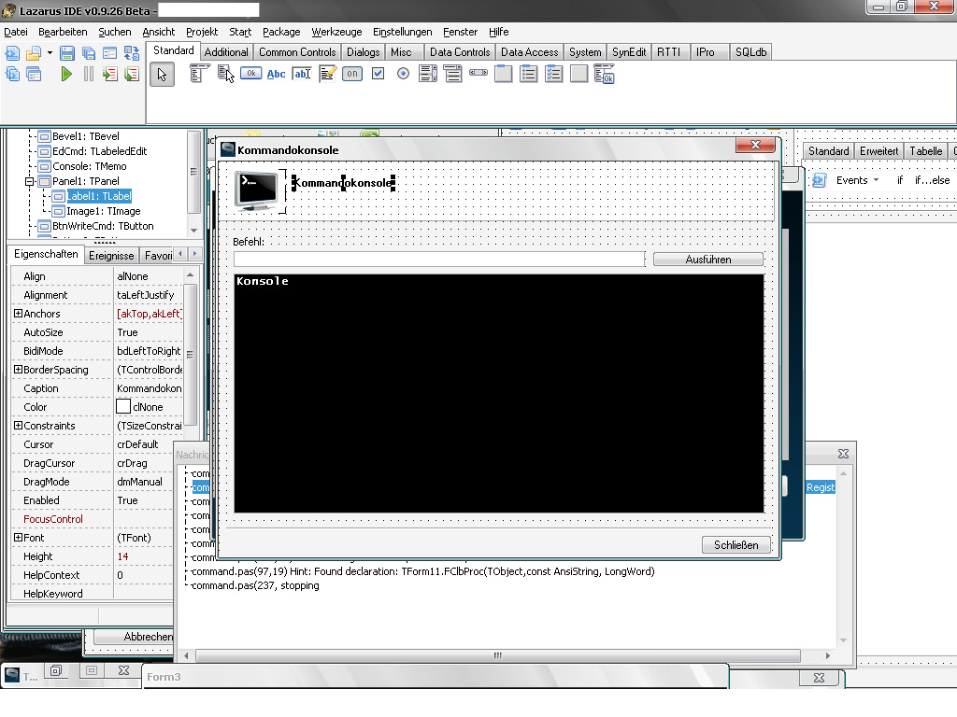This screenshot has height=717, width=957.
Task: Select the TRadioButton component icon
Action: [x=403, y=74]
